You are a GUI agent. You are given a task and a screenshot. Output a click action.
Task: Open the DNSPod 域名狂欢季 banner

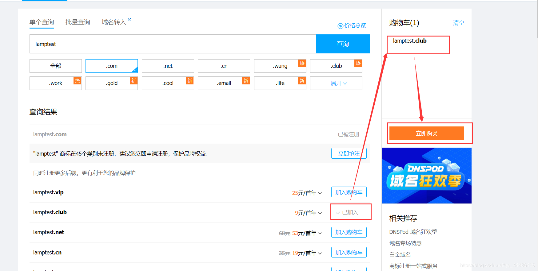click(427, 176)
